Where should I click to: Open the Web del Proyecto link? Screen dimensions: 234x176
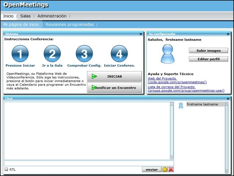tap(177, 80)
